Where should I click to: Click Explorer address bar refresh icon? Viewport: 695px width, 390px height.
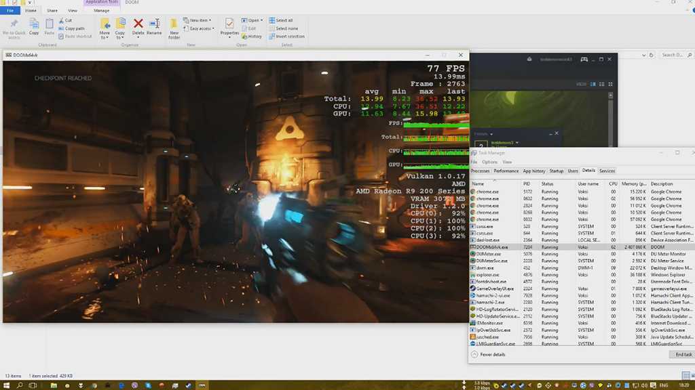[x=651, y=56]
